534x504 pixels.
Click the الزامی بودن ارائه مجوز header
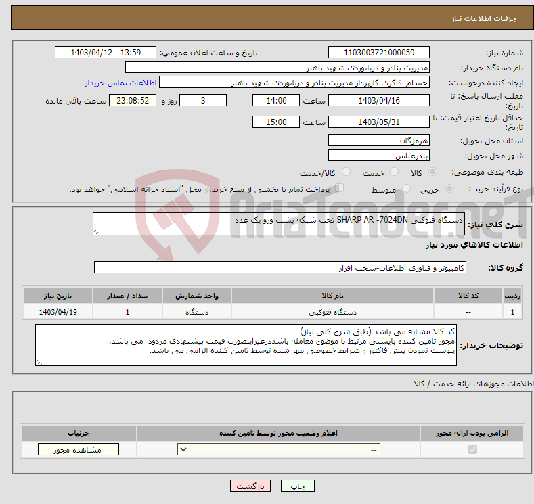pos(472,433)
